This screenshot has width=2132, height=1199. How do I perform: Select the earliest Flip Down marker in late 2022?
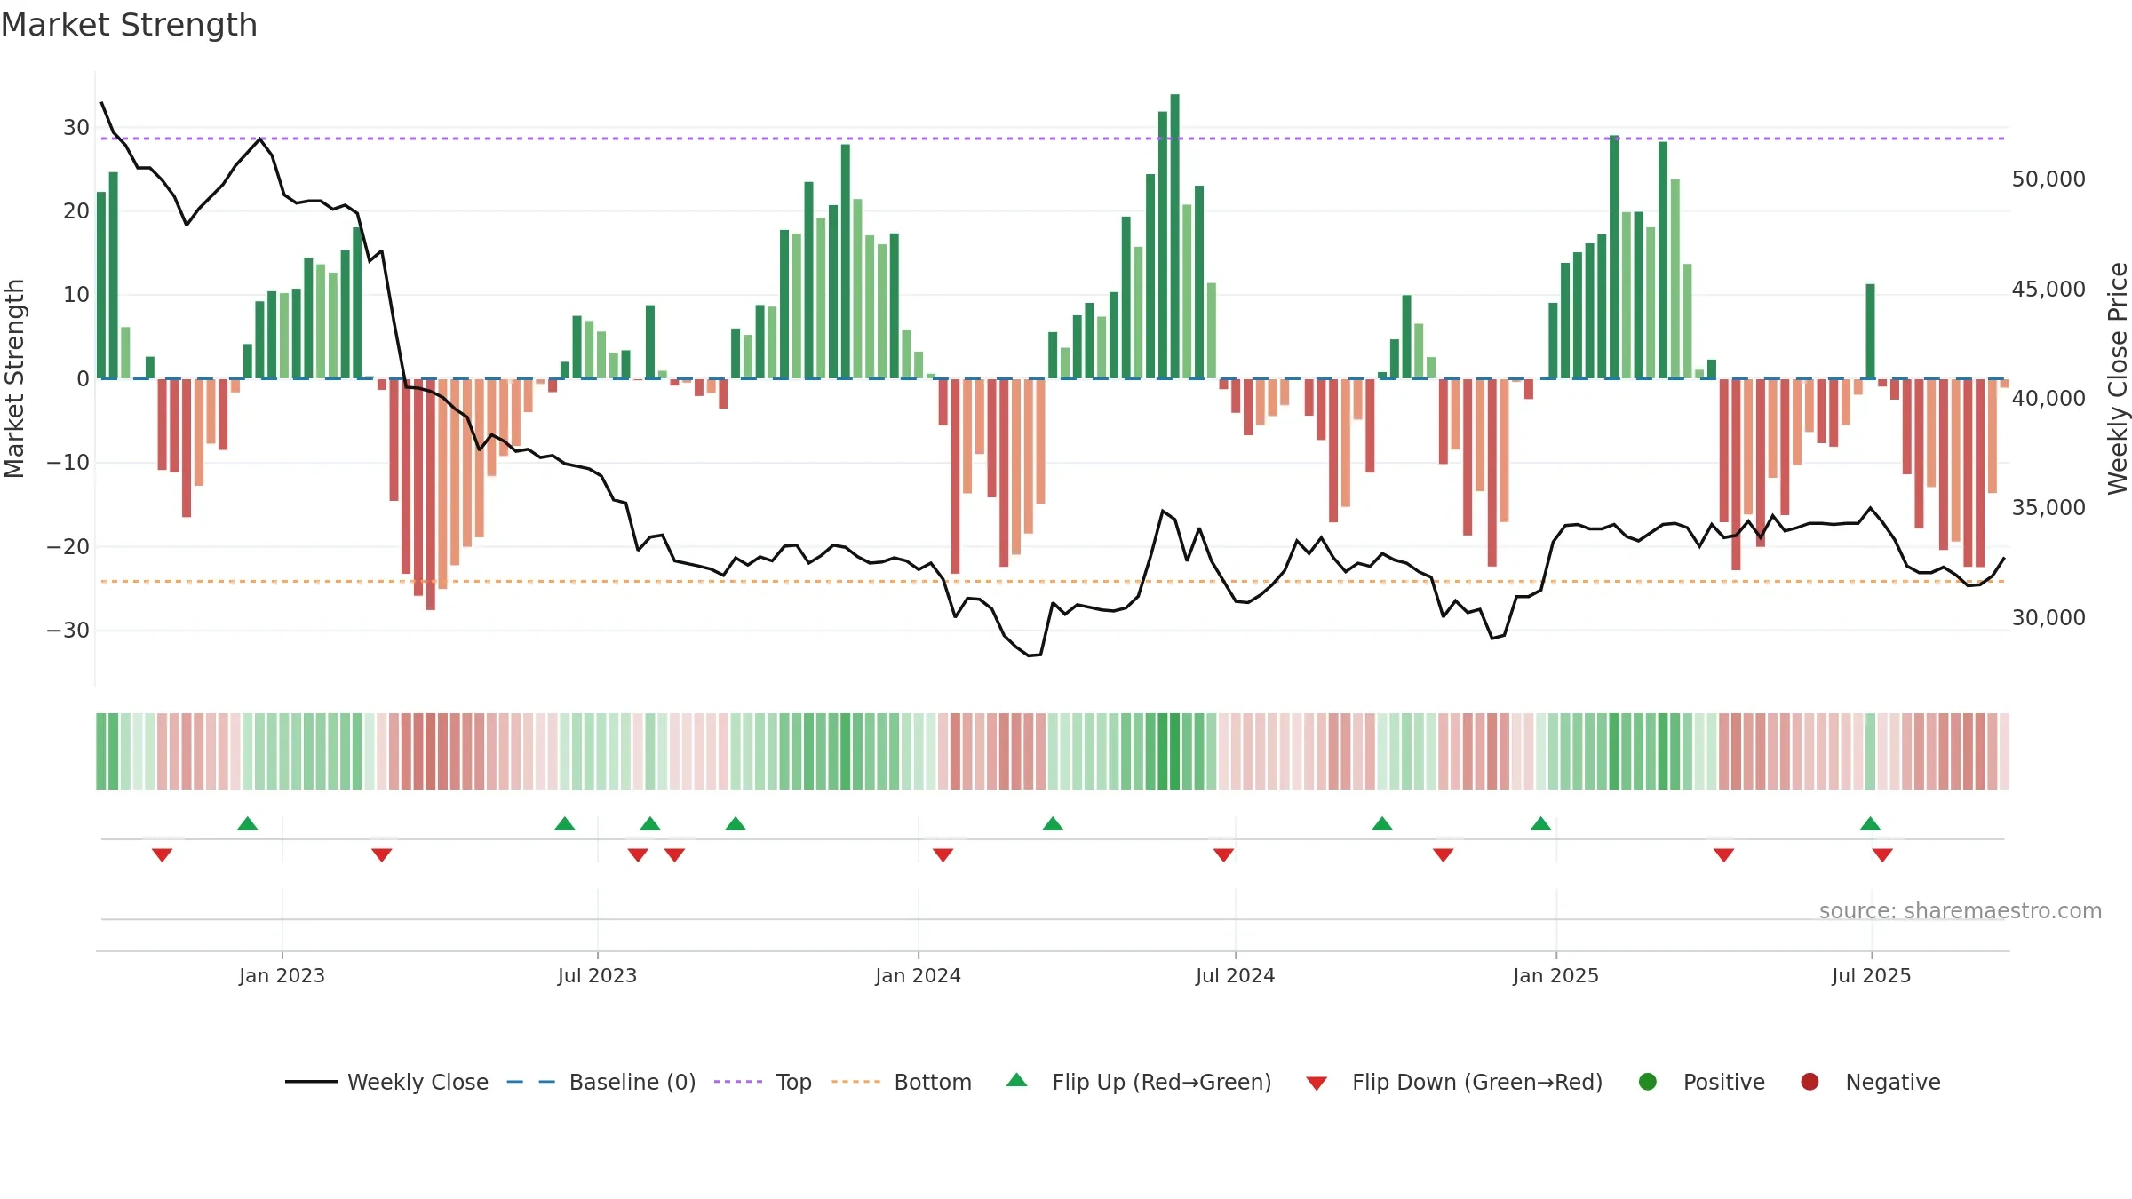point(162,855)
